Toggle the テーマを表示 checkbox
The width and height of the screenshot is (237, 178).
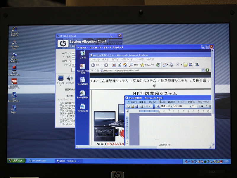tap(61, 113)
